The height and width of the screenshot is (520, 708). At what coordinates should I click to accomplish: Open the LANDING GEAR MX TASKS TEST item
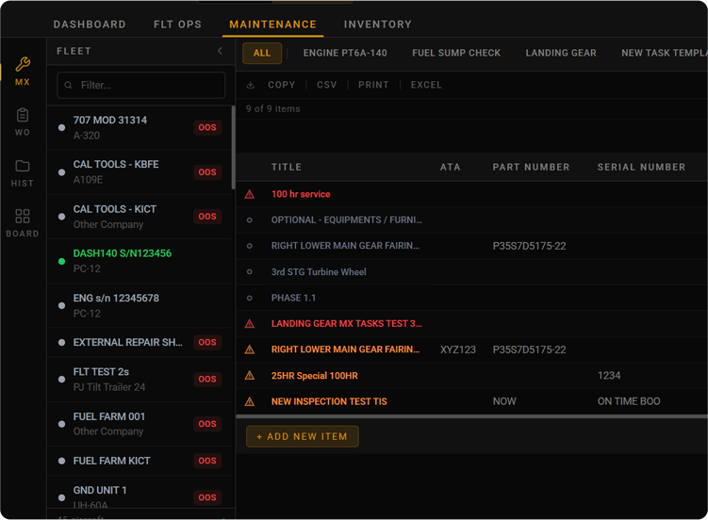click(346, 324)
